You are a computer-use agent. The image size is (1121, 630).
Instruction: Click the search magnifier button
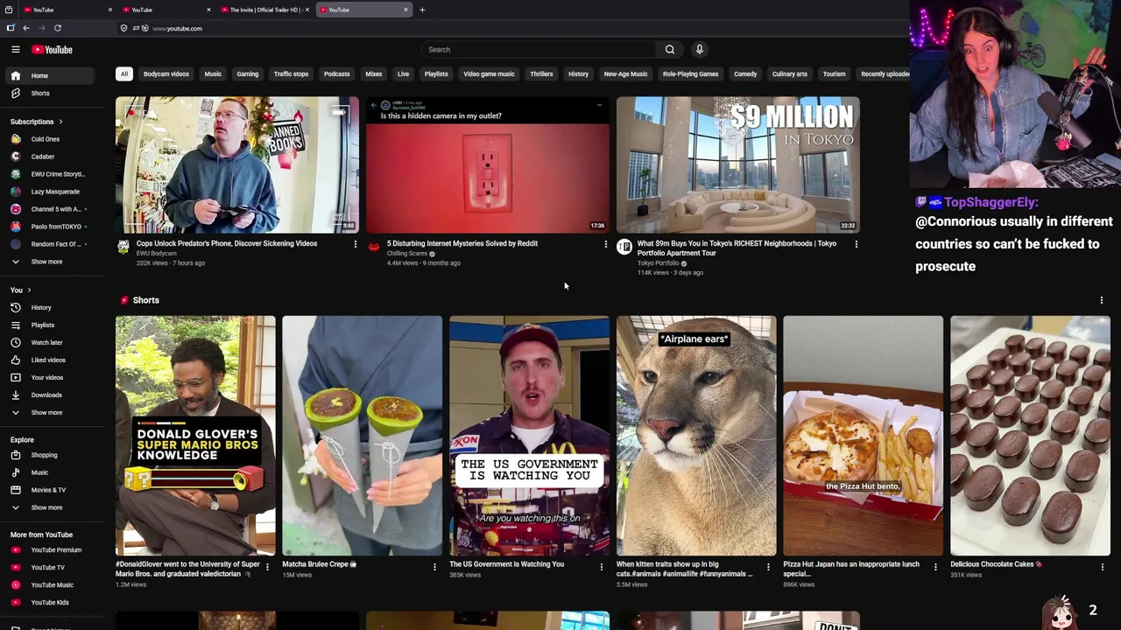tap(670, 50)
